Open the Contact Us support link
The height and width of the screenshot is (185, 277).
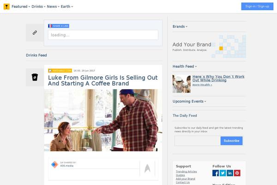[x=183, y=182]
